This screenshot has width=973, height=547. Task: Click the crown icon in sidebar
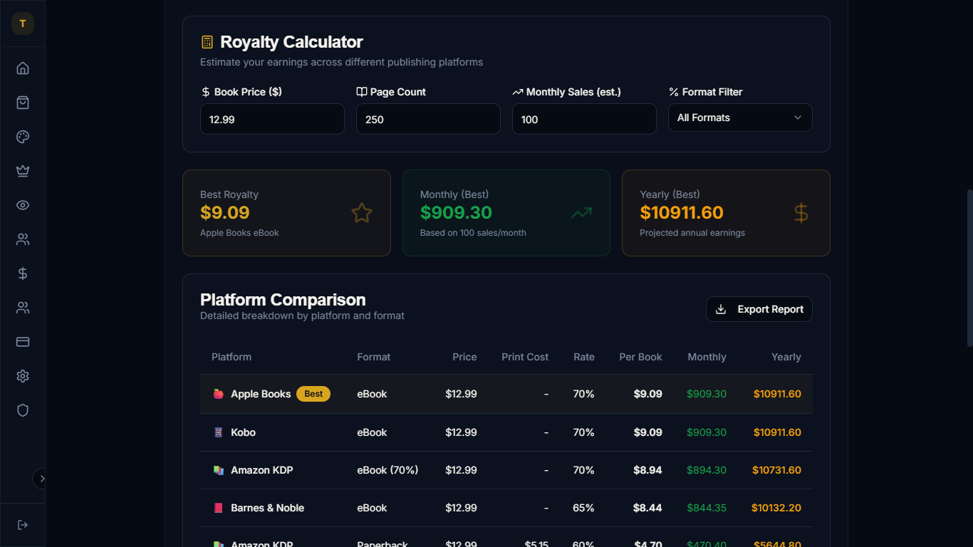[x=23, y=171]
